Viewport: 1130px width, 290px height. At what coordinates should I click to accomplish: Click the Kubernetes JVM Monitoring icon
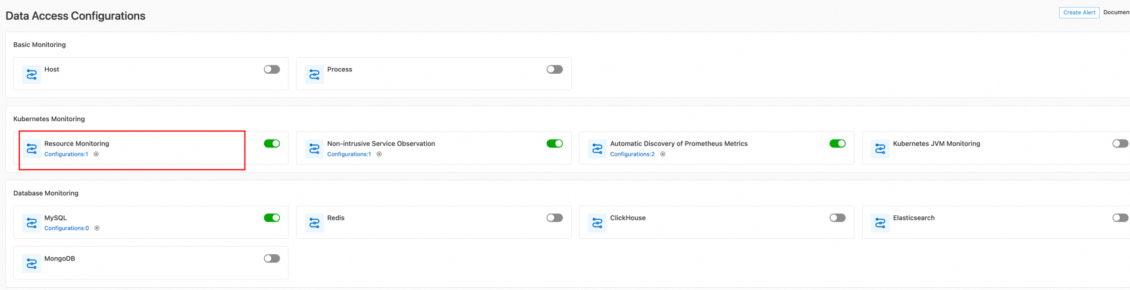(880, 149)
